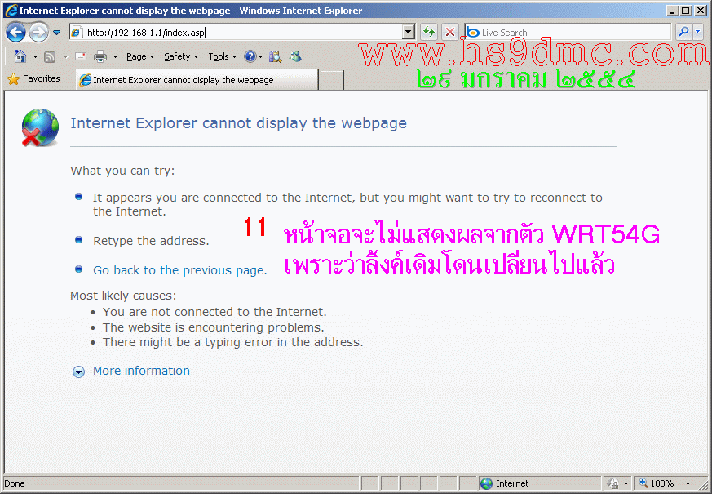Select the 'Internet Explorer cannot display' tab
Image resolution: width=712 pixels, height=494 pixels.
[x=197, y=80]
